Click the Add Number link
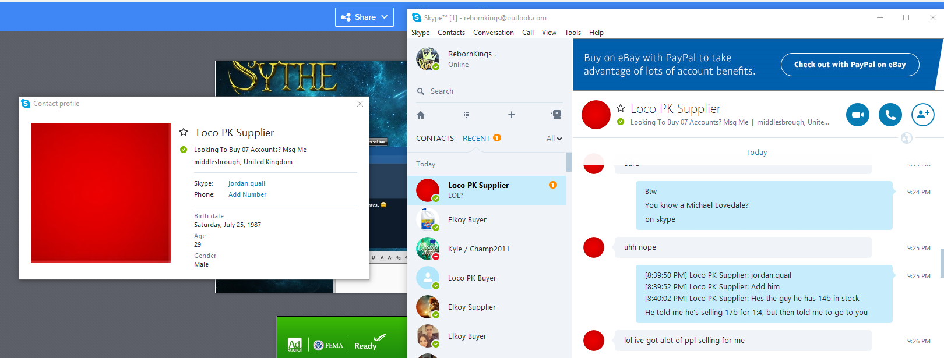944x358 pixels. (x=248, y=194)
